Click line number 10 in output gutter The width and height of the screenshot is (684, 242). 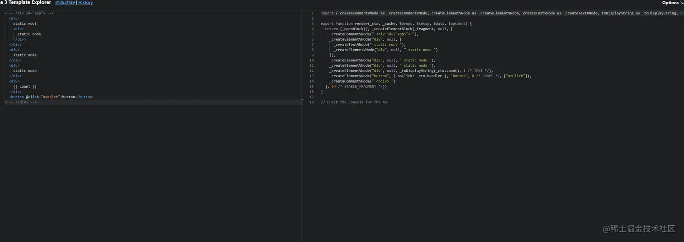coord(312,60)
